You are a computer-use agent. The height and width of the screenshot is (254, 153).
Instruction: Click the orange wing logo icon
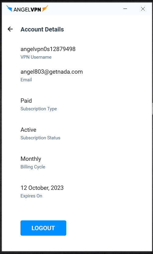(x=45, y=8)
